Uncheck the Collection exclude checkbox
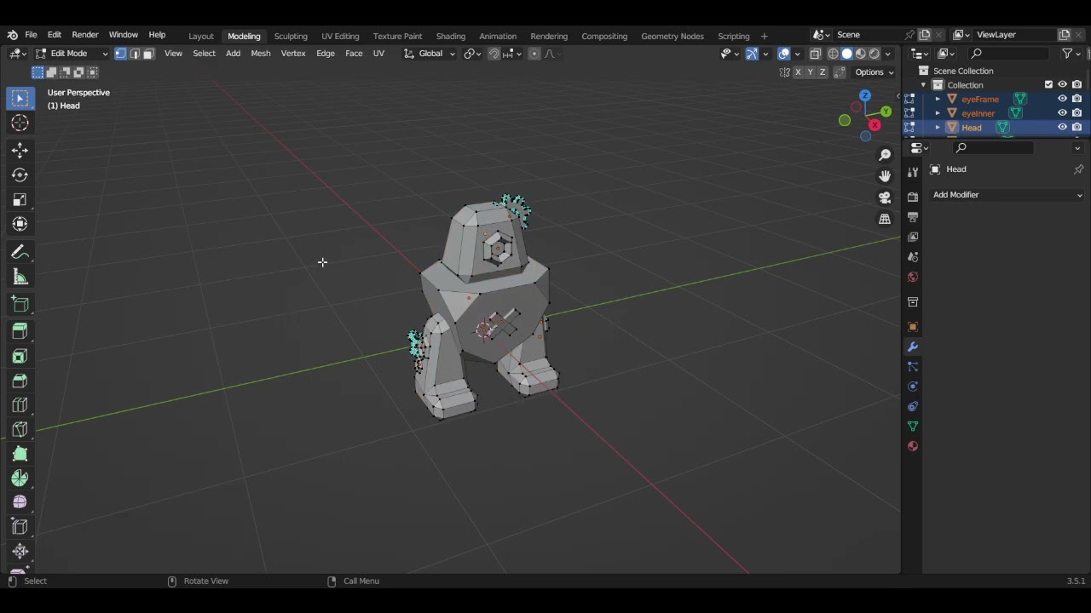1091x613 pixels. coord(1048,84)
